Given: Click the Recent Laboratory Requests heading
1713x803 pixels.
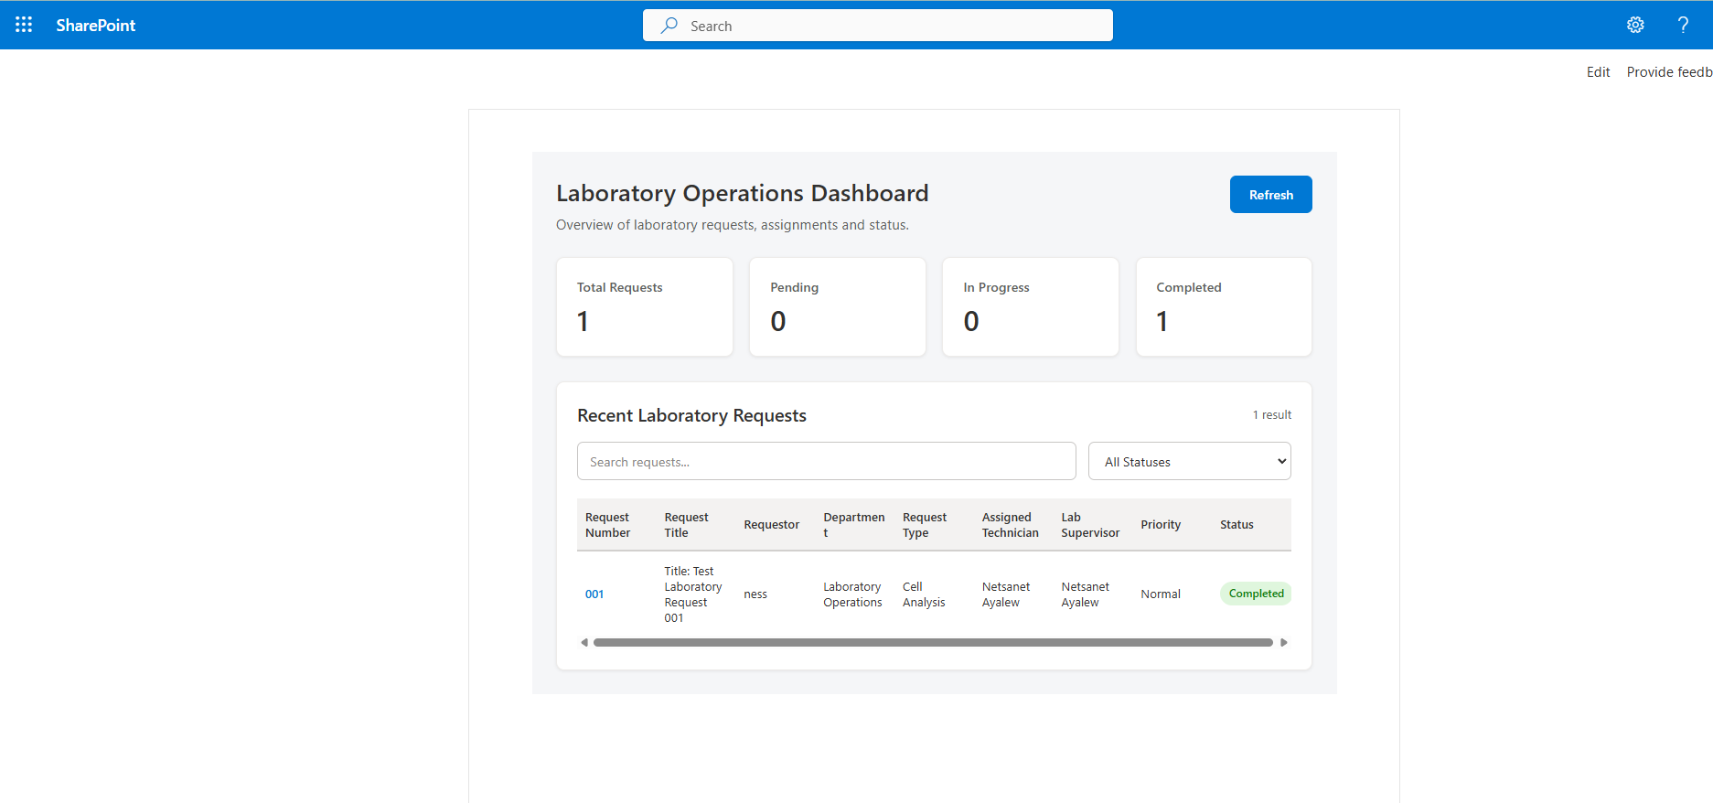Looking at the screenshot, I should [691, 416].
